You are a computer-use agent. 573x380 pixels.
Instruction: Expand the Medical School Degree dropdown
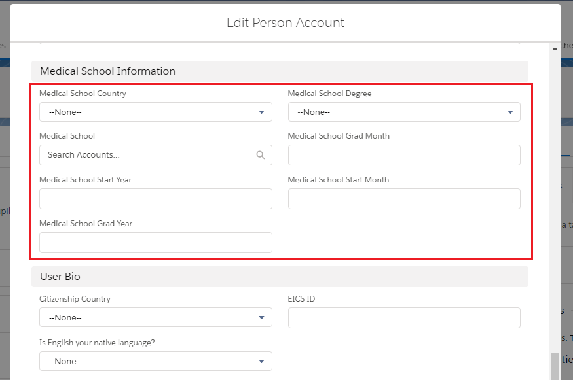click(x=404, y=112)
